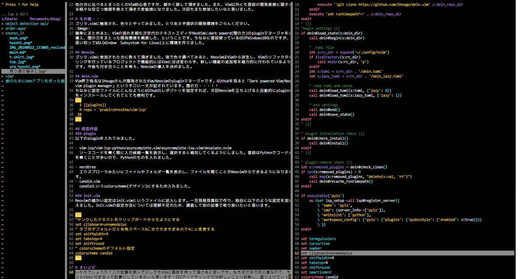526x279 pixels.
Task: Click 'set number' on line 61
Action: pos(312,248)
